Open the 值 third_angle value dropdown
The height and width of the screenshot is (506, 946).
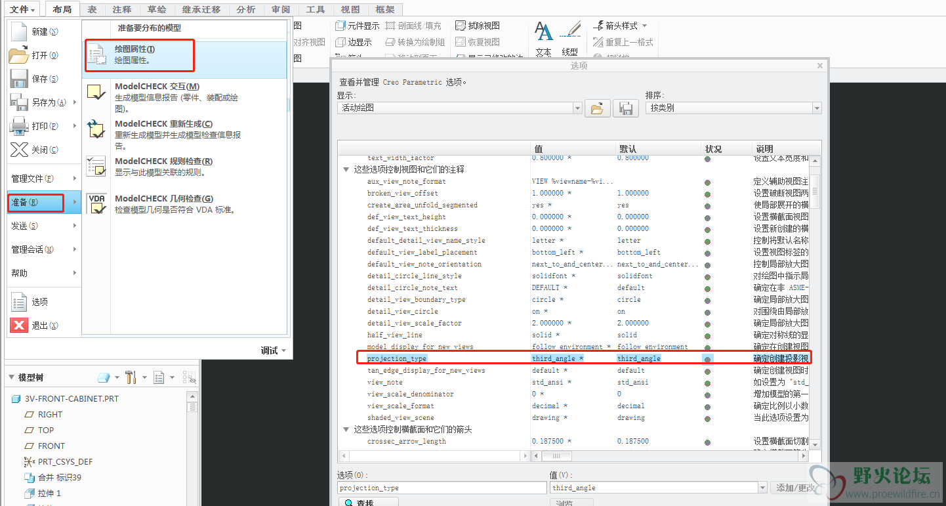[761, 488]
